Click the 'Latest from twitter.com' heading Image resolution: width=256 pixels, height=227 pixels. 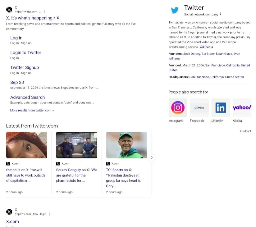tap(32, 126)
